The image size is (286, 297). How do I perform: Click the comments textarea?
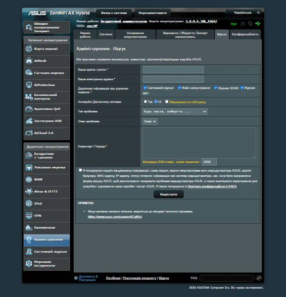(x=199, y=143)
